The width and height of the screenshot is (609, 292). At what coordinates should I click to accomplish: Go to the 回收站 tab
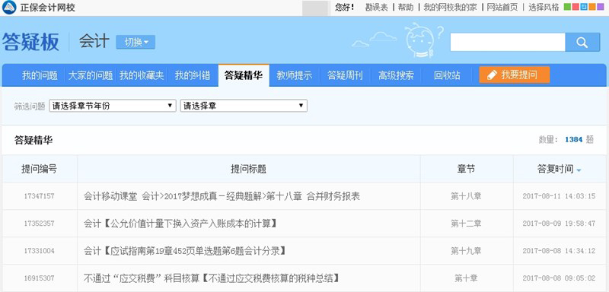447,75
